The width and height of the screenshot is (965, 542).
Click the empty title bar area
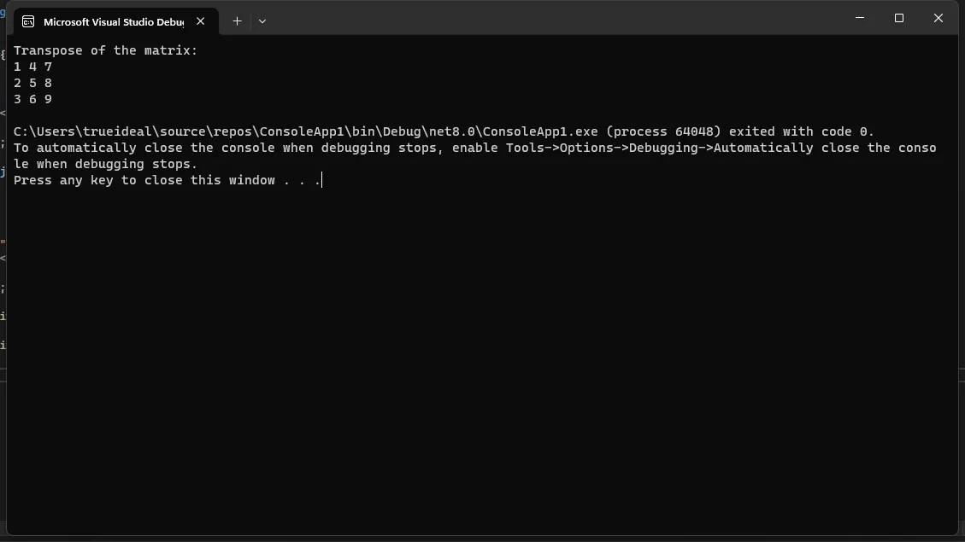click(554, 19)
